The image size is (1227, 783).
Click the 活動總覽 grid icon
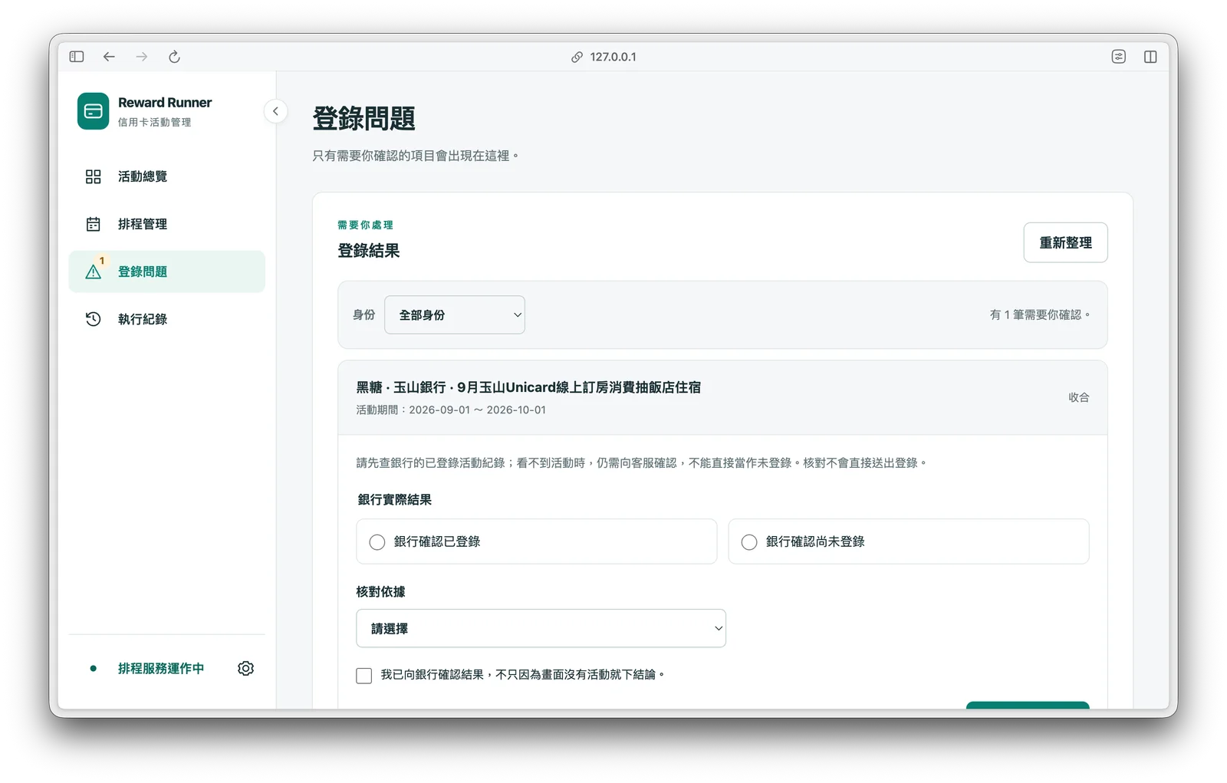tap(94, 176)
